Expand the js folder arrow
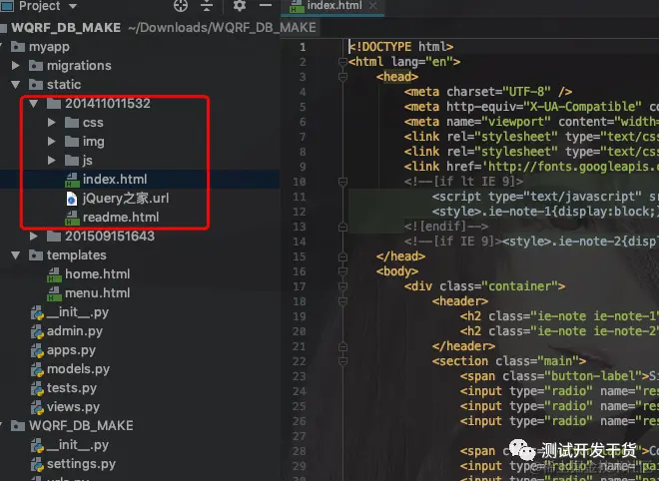 pyautogui.click(x=52, y=160)
